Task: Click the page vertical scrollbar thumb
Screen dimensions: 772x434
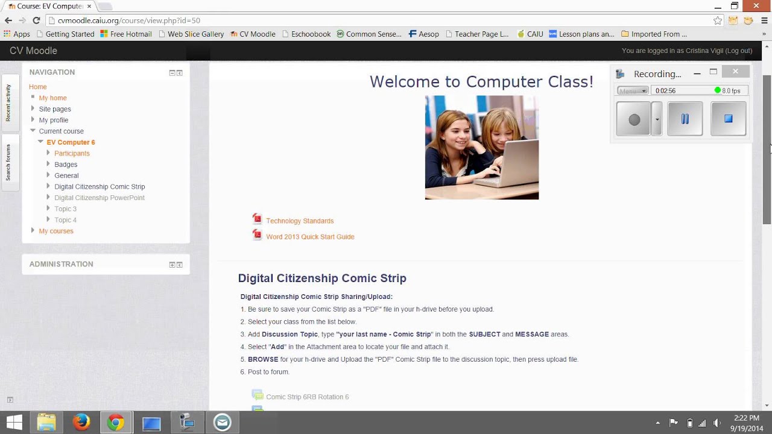Action: (x=767, y=150)
